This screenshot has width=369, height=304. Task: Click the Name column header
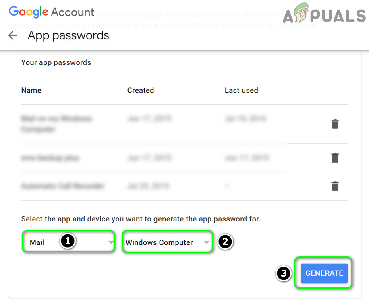click(x=31, y=90)
